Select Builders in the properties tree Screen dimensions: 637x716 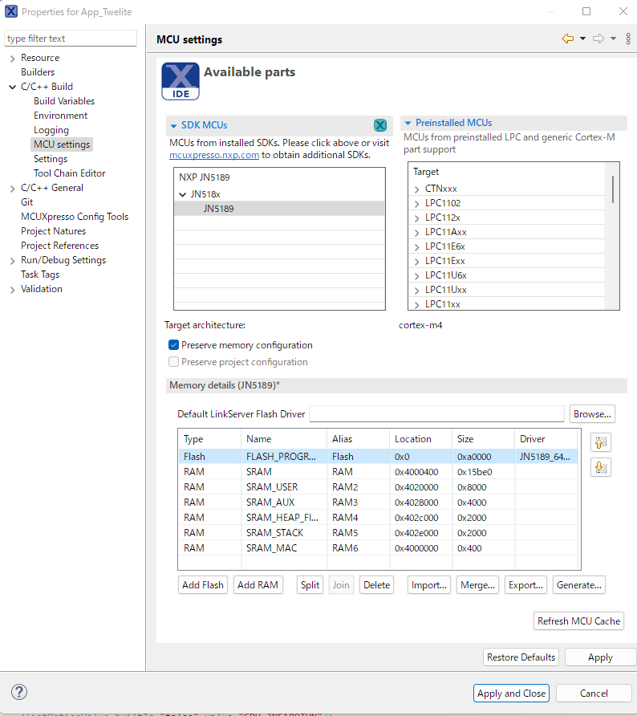[38, 72]
